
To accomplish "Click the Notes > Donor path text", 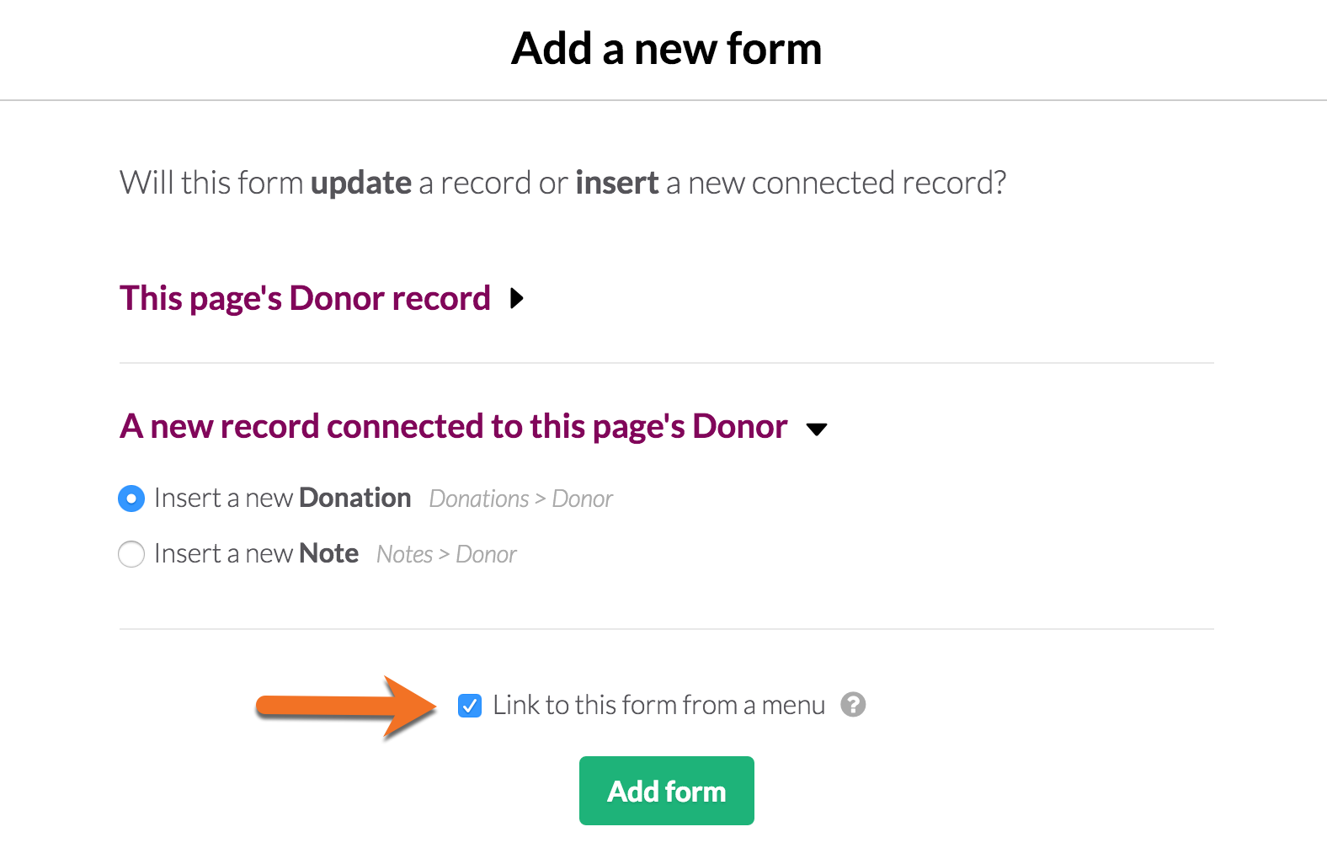I will pos(446,554).
